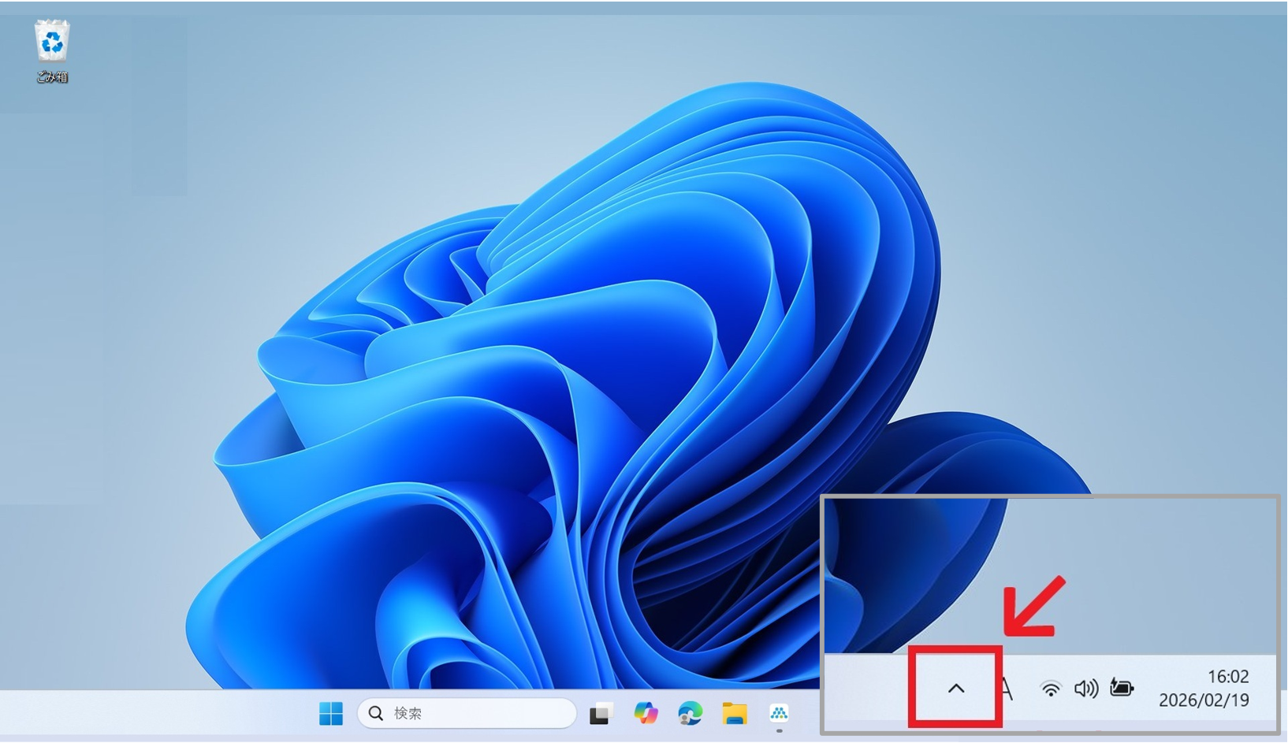Click the 検索 taskbar search box
Screen dimensions: 1288x743
click(467, 713)
